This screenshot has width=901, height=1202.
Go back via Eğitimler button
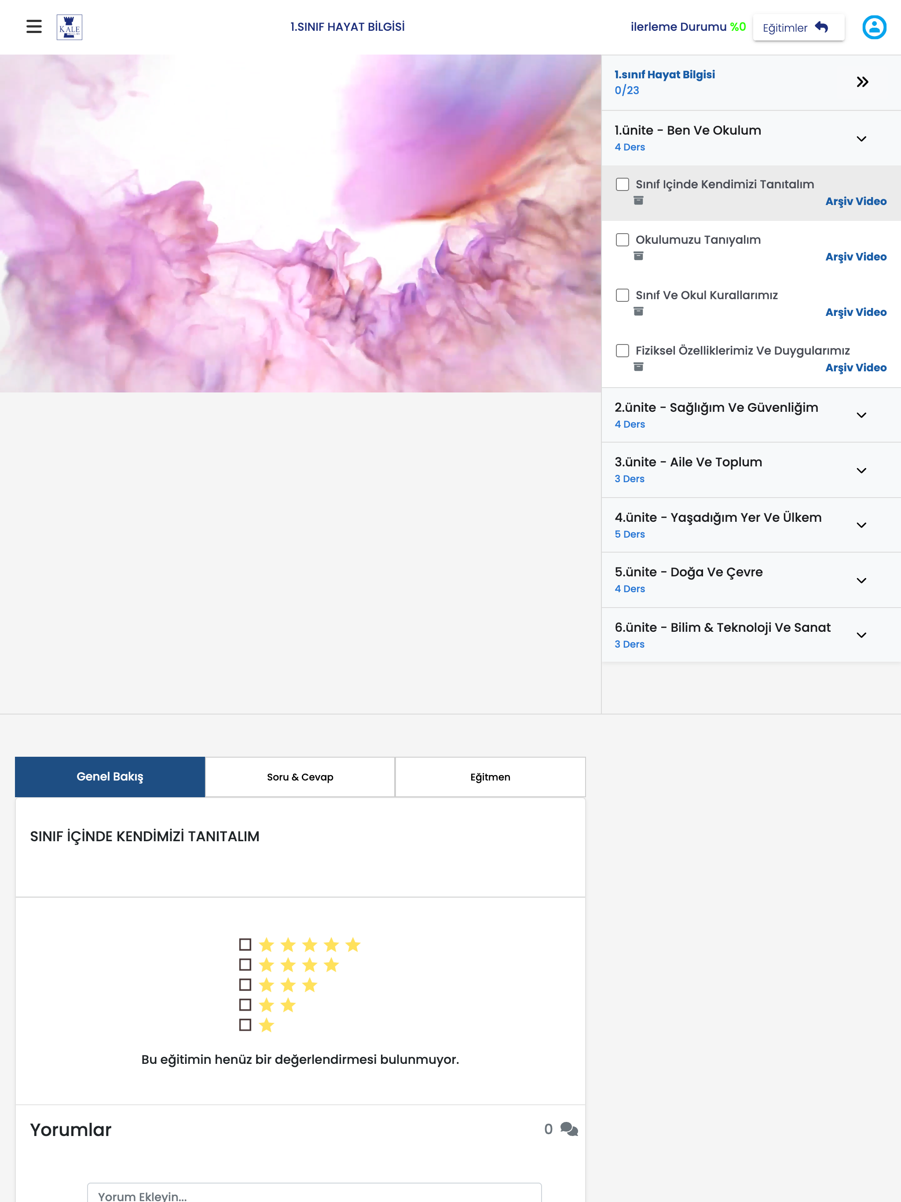[x=798, y=27]
